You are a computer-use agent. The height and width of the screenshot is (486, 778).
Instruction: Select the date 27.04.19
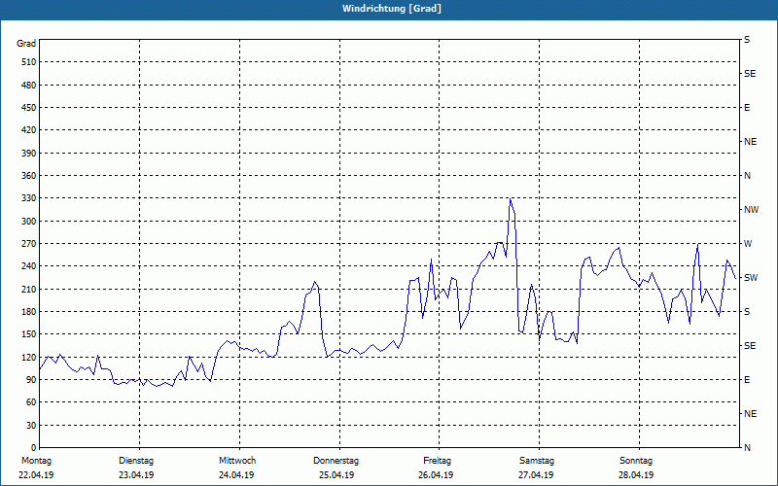(536, 475)
